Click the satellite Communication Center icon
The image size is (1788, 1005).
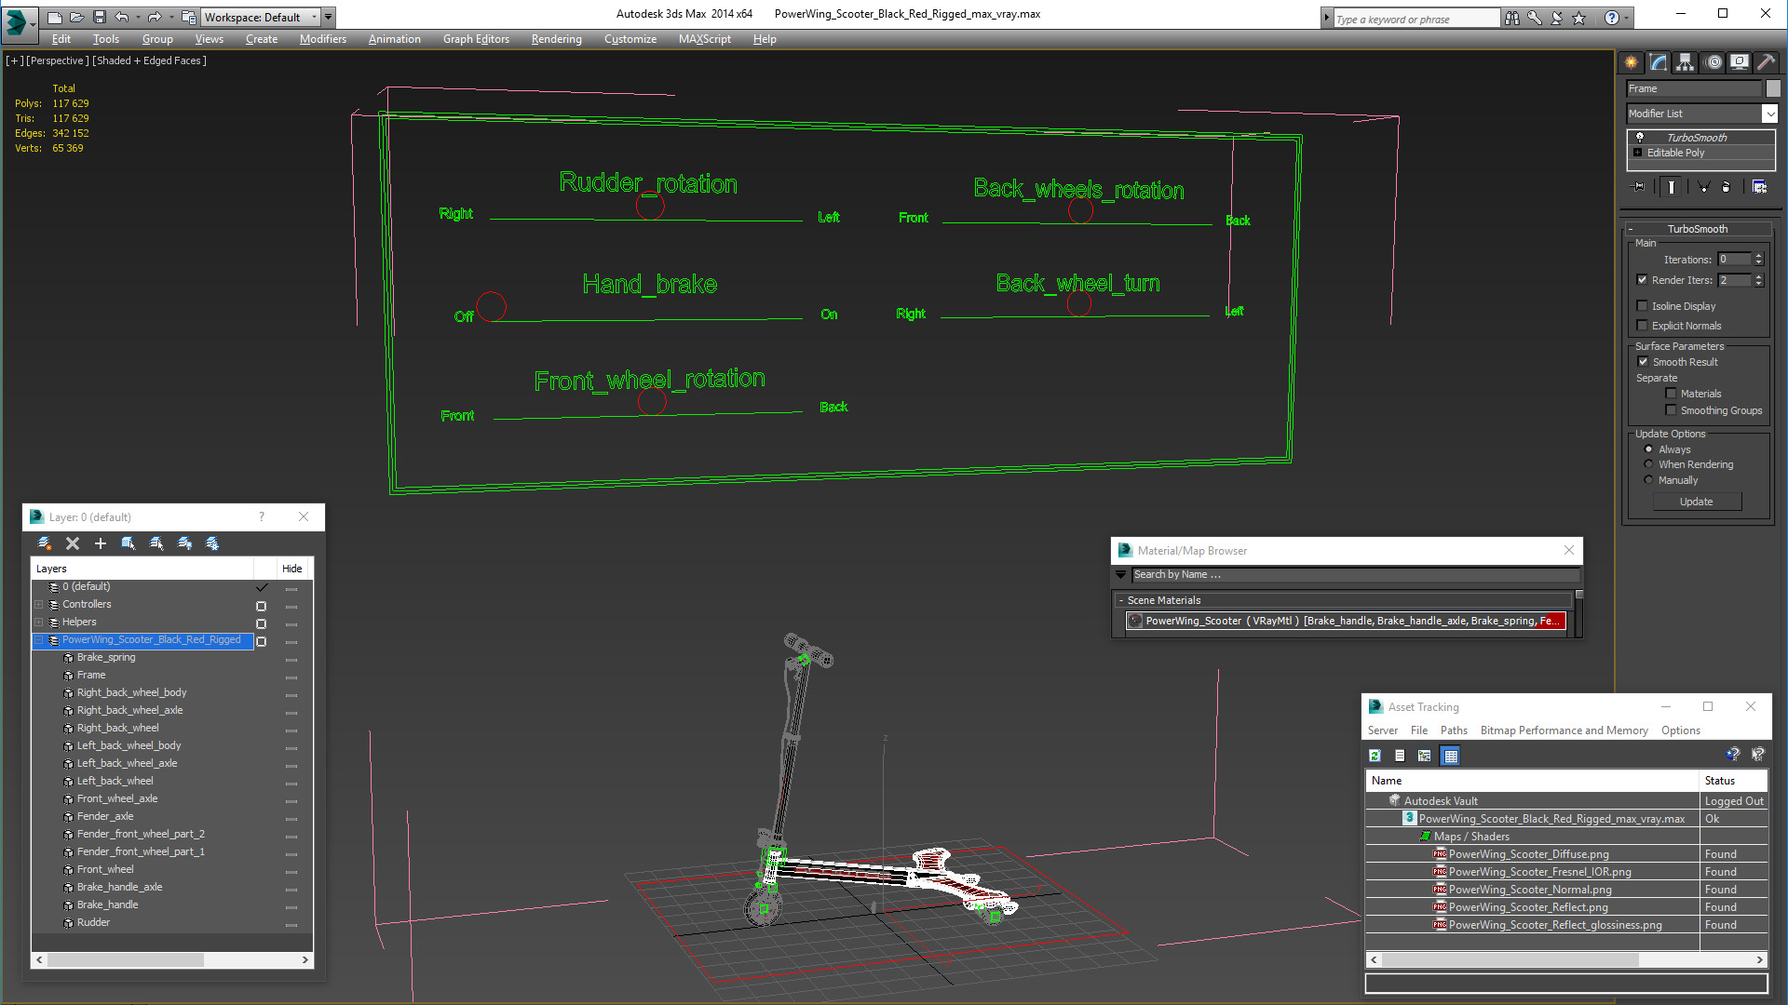tap(1556, 18)
